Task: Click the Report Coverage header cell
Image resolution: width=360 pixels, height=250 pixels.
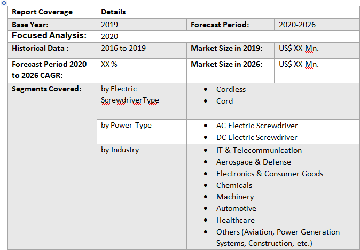Action: pos(42,12)
